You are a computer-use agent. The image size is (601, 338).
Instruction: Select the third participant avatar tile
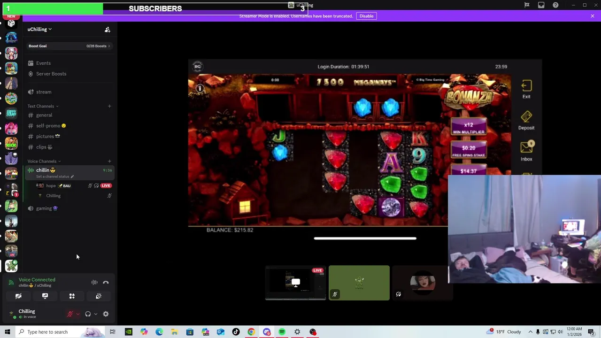pos(423,283)
